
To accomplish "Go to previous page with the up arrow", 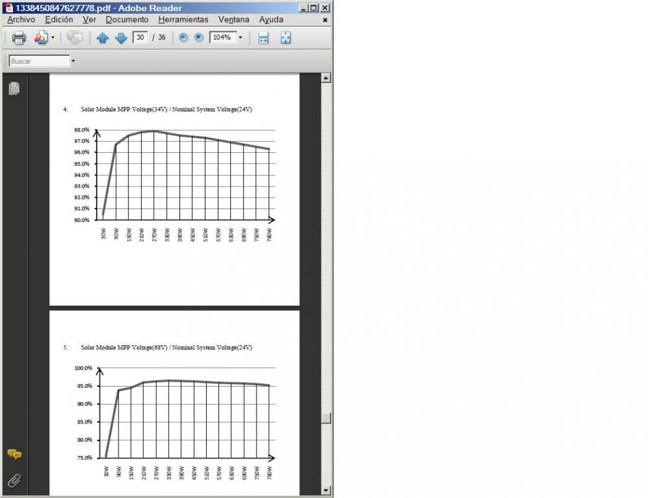I will coord(102,38).
